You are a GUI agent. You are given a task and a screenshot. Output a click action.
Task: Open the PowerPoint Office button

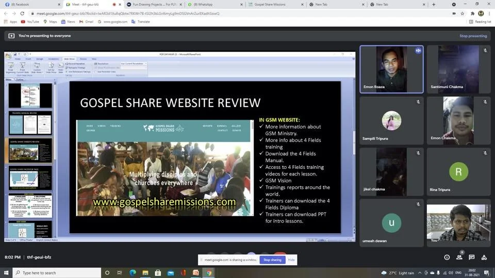point(8,56)
